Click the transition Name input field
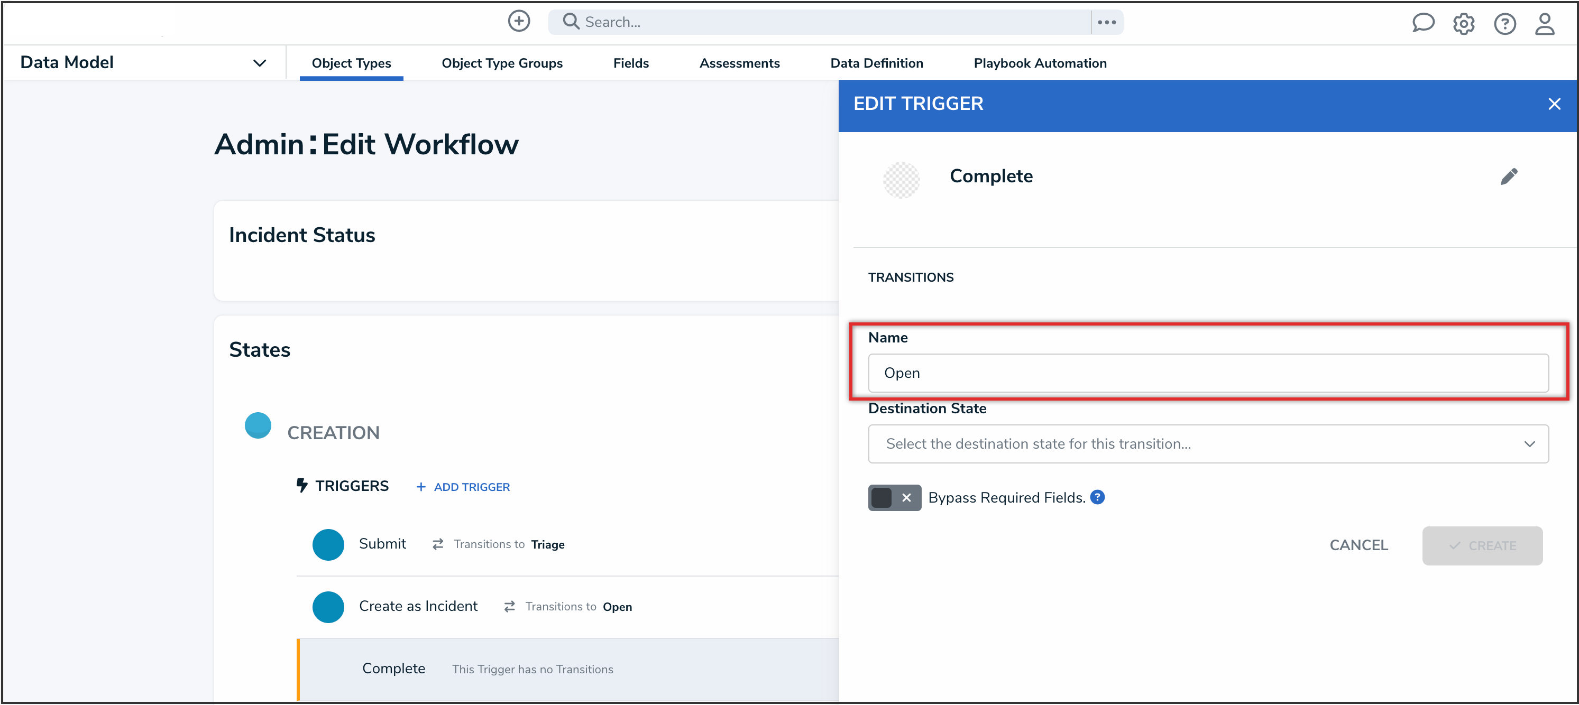The height and width of the screenshot is (705, 1579). click(x=1208, y=373)
